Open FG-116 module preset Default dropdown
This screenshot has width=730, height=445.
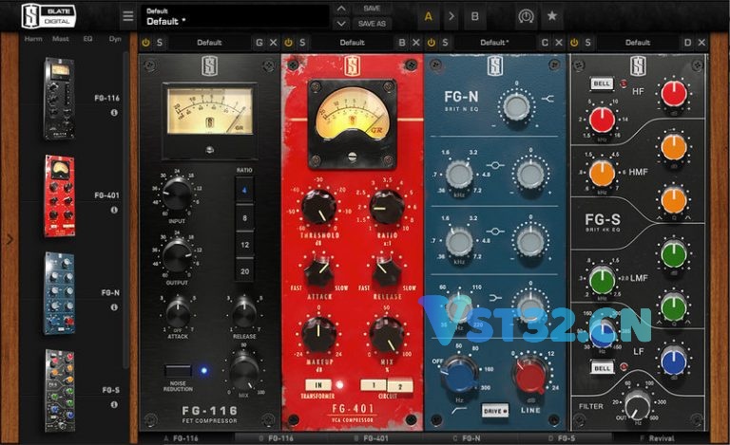point(209,43)
